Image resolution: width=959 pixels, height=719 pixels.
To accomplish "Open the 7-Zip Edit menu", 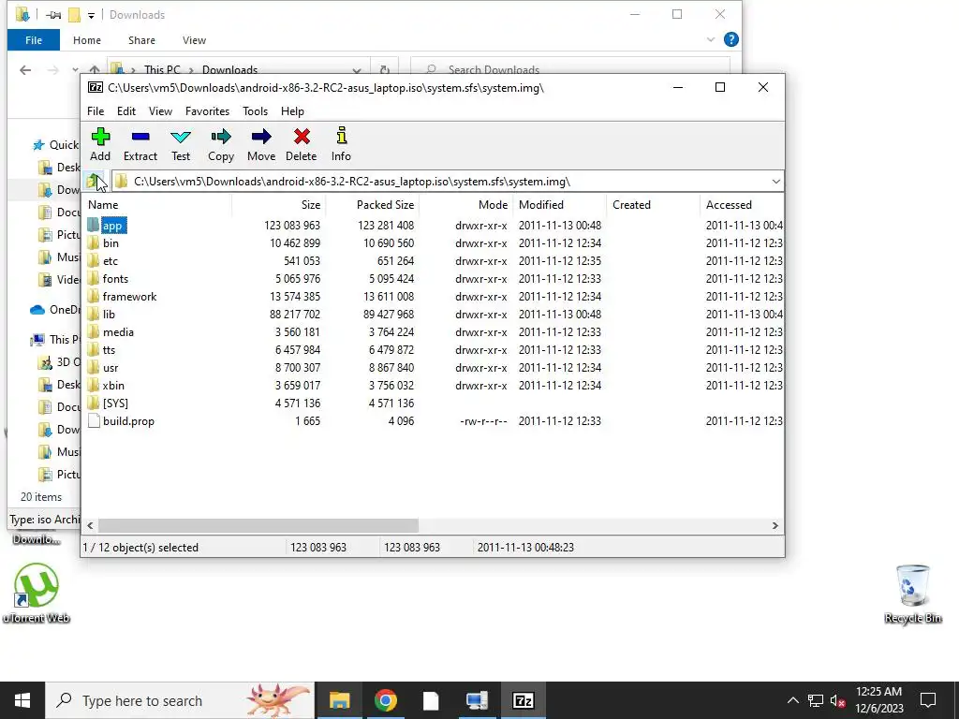I will point(126,111).
